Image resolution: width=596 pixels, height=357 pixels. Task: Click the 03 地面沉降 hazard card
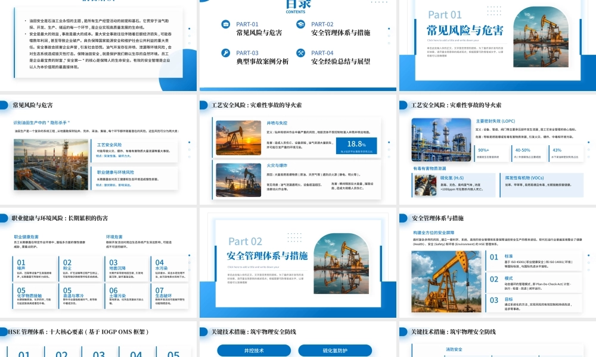(x=127, y=269)
